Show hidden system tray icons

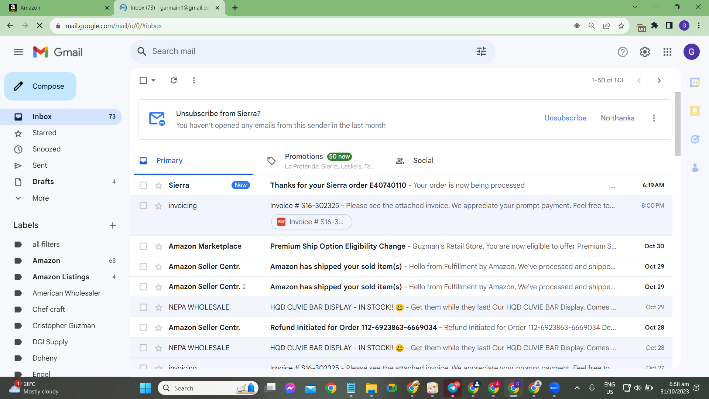577,388
